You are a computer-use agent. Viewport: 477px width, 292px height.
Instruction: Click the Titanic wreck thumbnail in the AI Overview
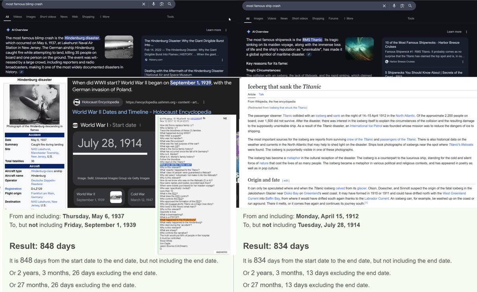(x=359, y=49)
